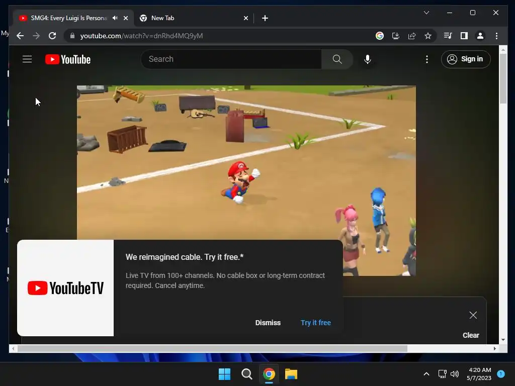Click Try it free link
Image resolution: width=515 pixels, height=386 pixels.
point(316,323)
